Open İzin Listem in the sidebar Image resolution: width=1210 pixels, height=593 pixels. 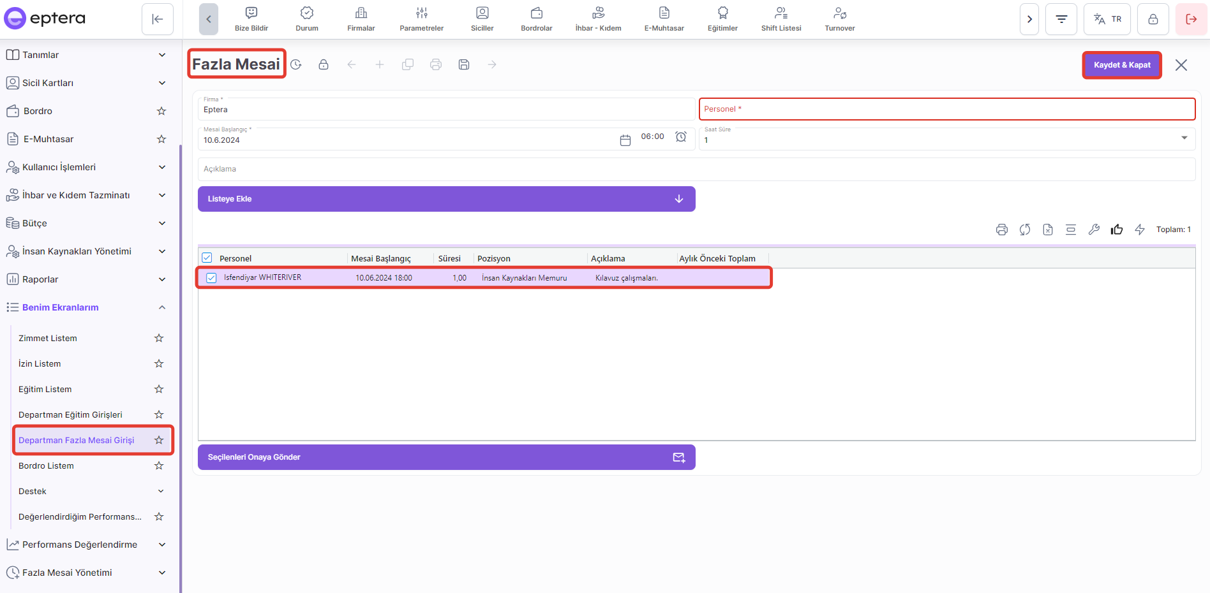(x=40, y=363)
